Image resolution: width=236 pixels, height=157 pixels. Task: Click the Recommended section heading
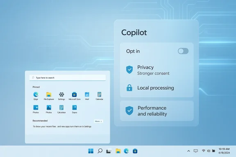pyautogui.click(x=40, y=121)
